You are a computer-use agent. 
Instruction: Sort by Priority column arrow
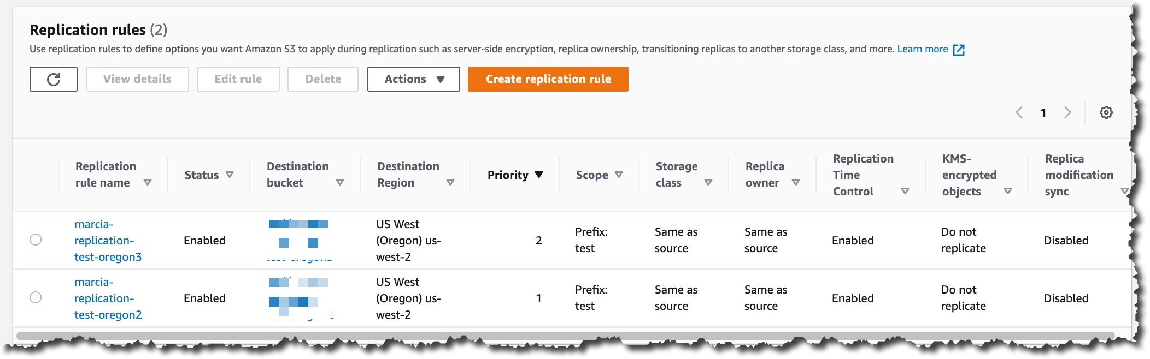tap(539, 175)
